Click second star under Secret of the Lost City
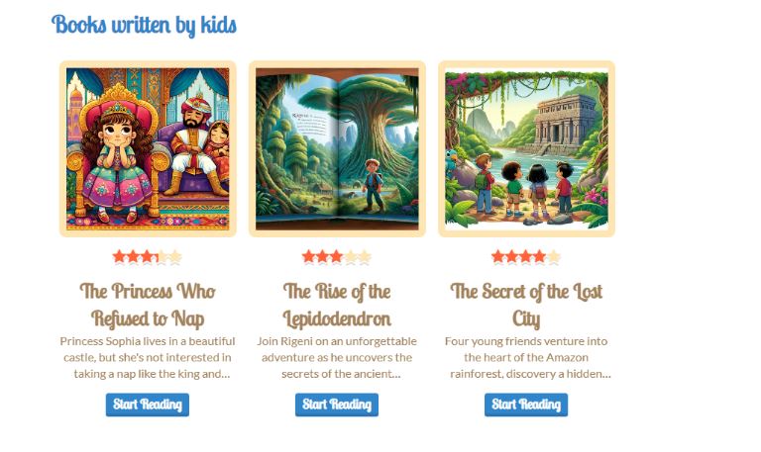Viewport: 761px width, 452px height. pyautogui.click(x=511, y=256)
